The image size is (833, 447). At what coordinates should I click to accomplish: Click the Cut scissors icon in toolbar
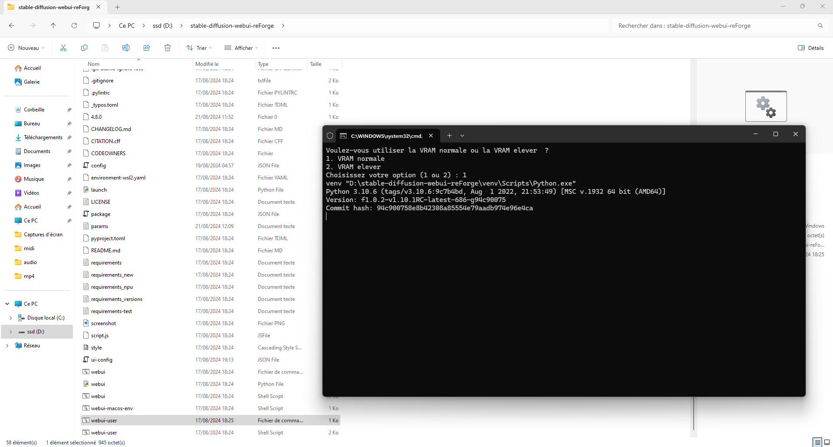point(63,48)
